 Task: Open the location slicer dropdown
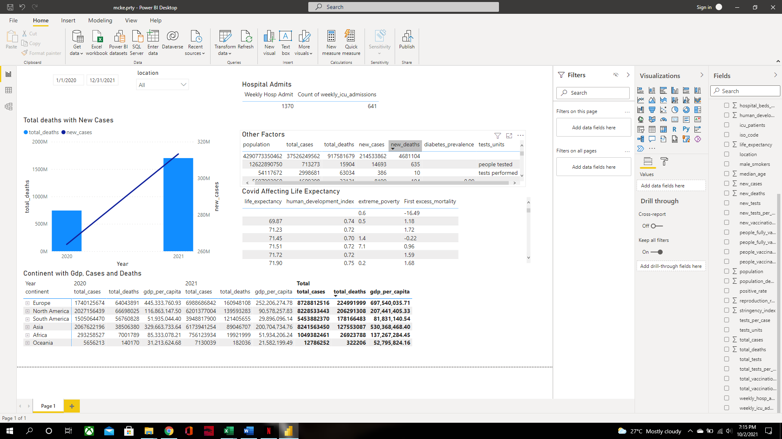pyautogui.click(x=183, y=85)
